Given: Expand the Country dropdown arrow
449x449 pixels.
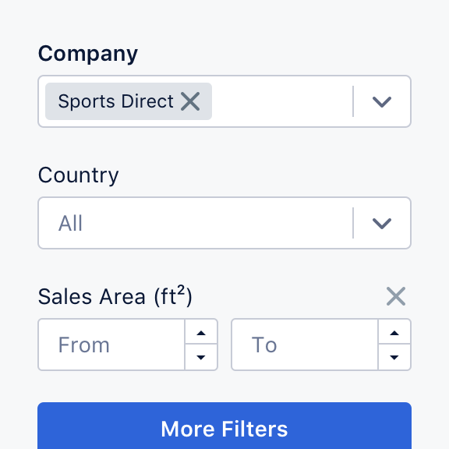Looking at the screenshot, I should (382, 223).
